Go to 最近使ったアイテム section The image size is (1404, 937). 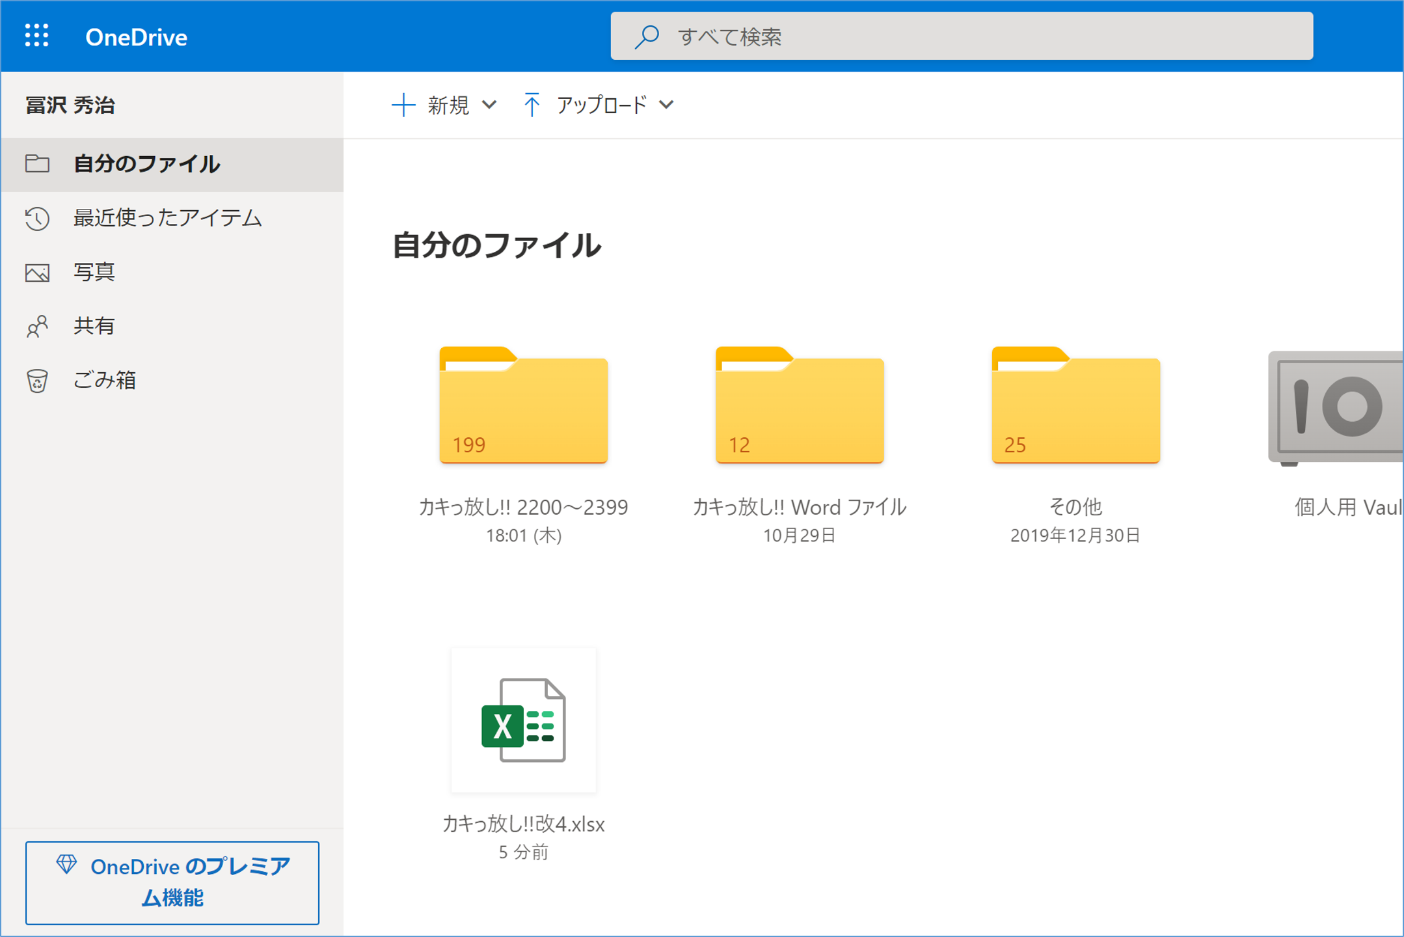pos(167,218)
